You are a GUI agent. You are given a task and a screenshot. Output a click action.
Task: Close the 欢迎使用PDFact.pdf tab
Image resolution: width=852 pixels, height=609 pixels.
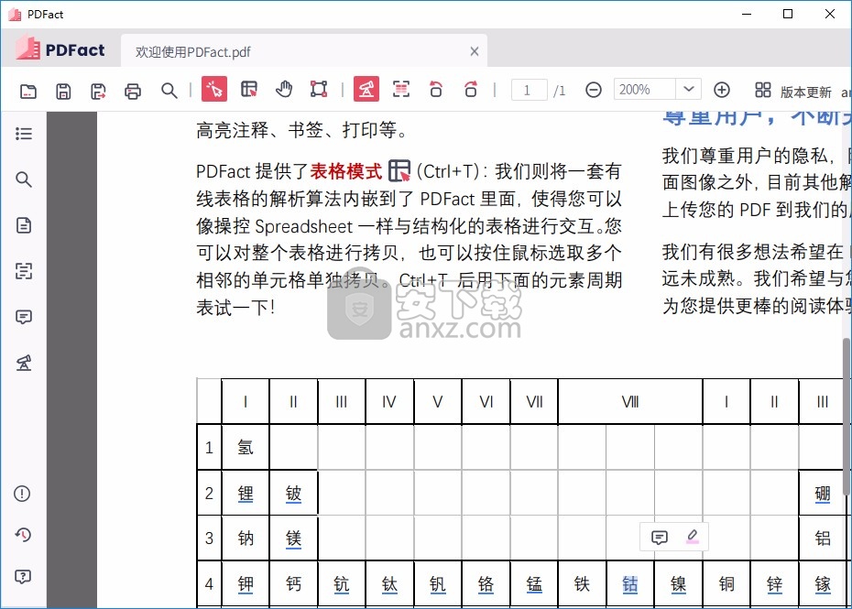point(475,51)
